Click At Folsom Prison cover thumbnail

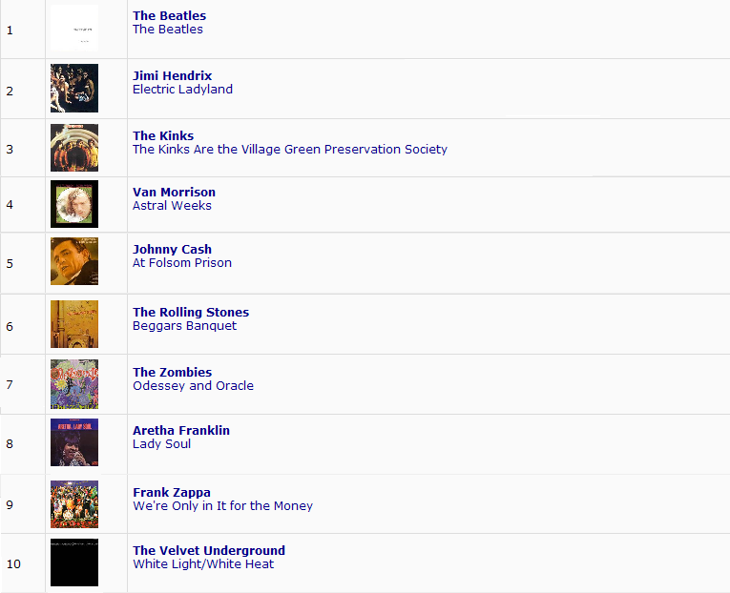74,261
